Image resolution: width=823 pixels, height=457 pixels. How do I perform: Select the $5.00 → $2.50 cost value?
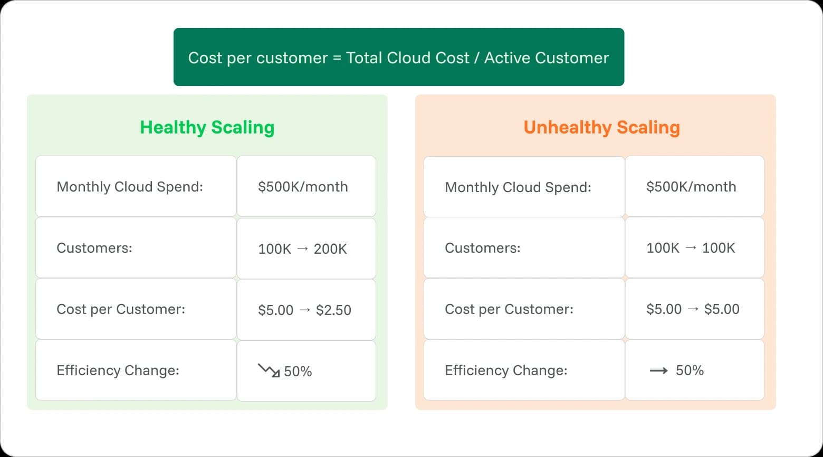coord(304,310)
